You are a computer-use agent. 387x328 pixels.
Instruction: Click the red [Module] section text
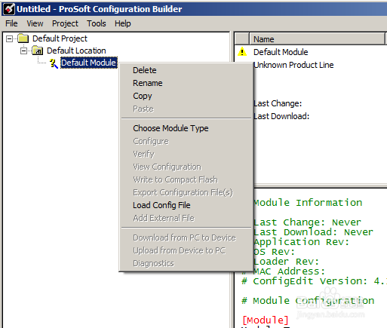(266, 320)
